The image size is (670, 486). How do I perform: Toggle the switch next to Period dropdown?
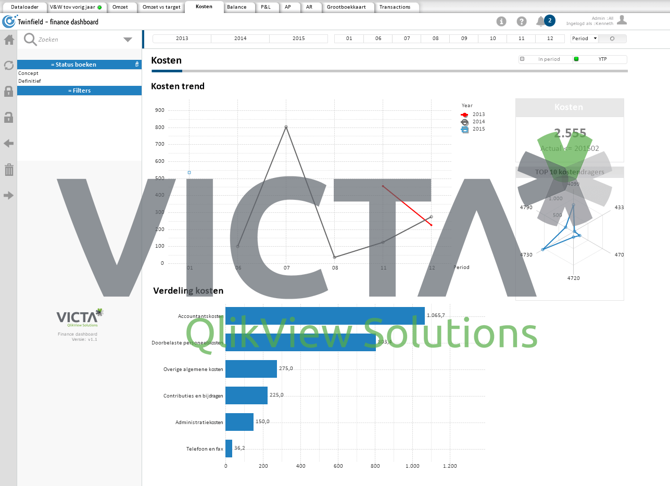pyautogui.click(x=613, y=39)
